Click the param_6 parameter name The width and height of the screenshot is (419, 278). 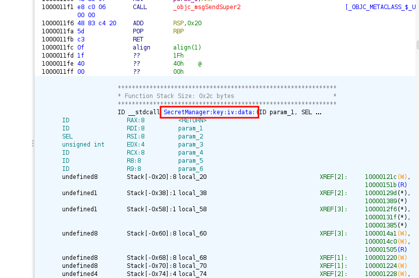pos(190,169)
